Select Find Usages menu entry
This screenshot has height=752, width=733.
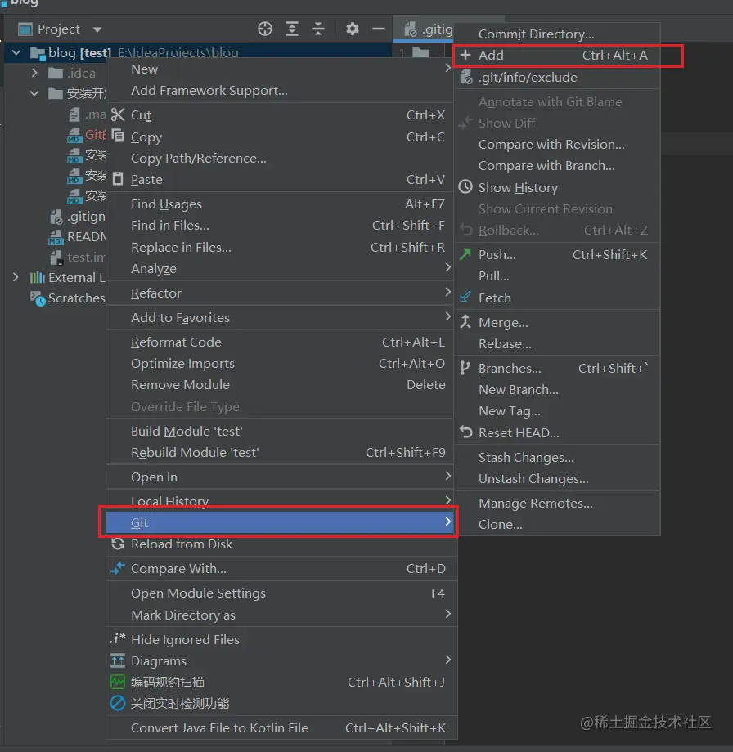pos(280,204)
